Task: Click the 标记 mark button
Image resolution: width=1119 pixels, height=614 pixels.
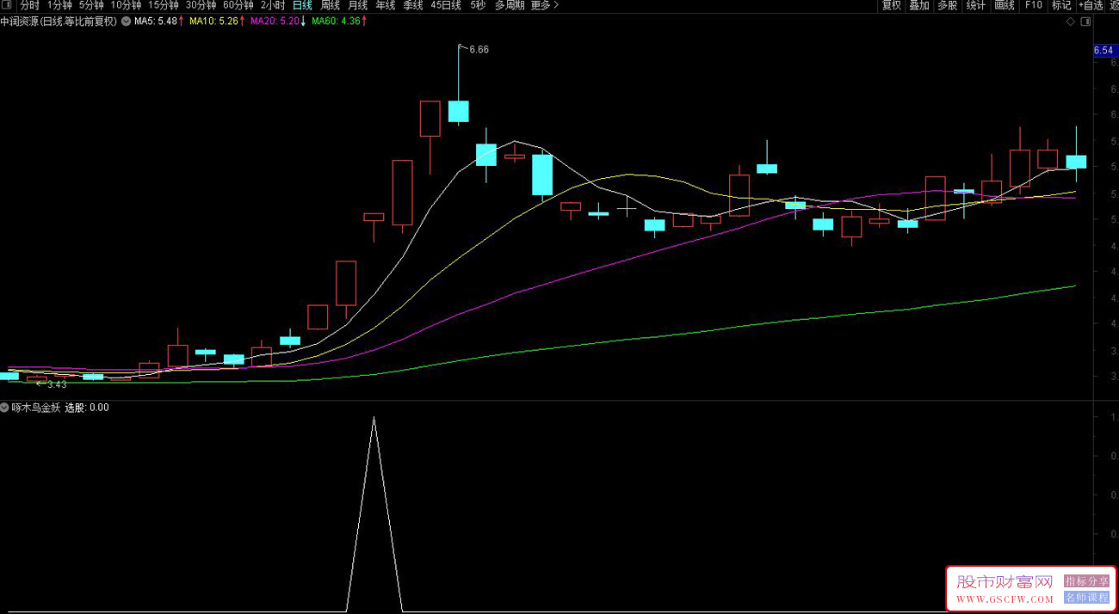Action: point(1061,5)
